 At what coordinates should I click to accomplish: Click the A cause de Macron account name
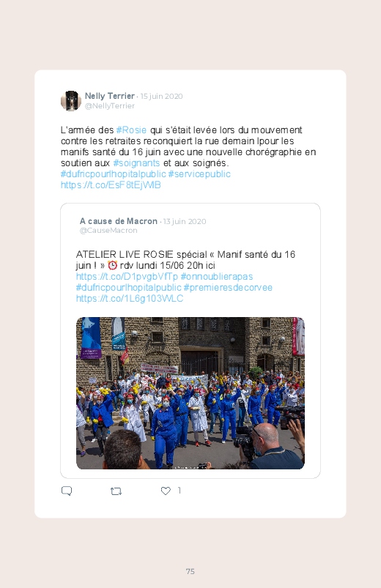coord(118,221)
